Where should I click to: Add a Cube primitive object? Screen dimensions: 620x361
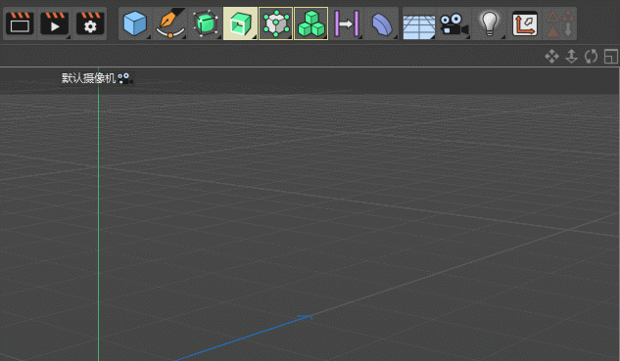135,23
